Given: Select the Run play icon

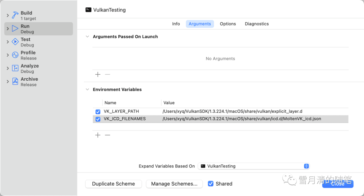Looking at the screenshot, I should (x=15, y=29).
